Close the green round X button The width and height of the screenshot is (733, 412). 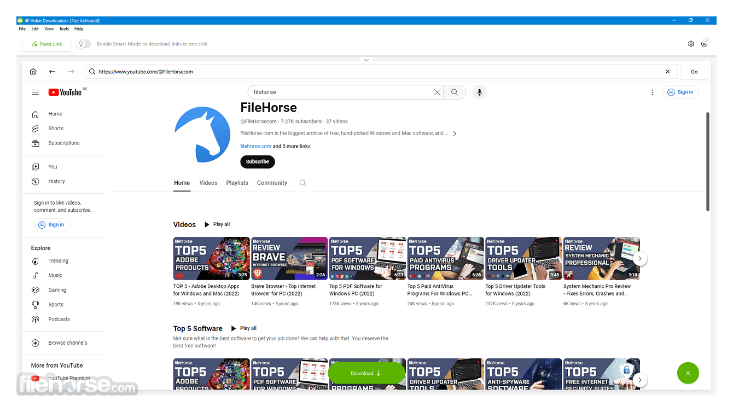[x=688, y=373]
